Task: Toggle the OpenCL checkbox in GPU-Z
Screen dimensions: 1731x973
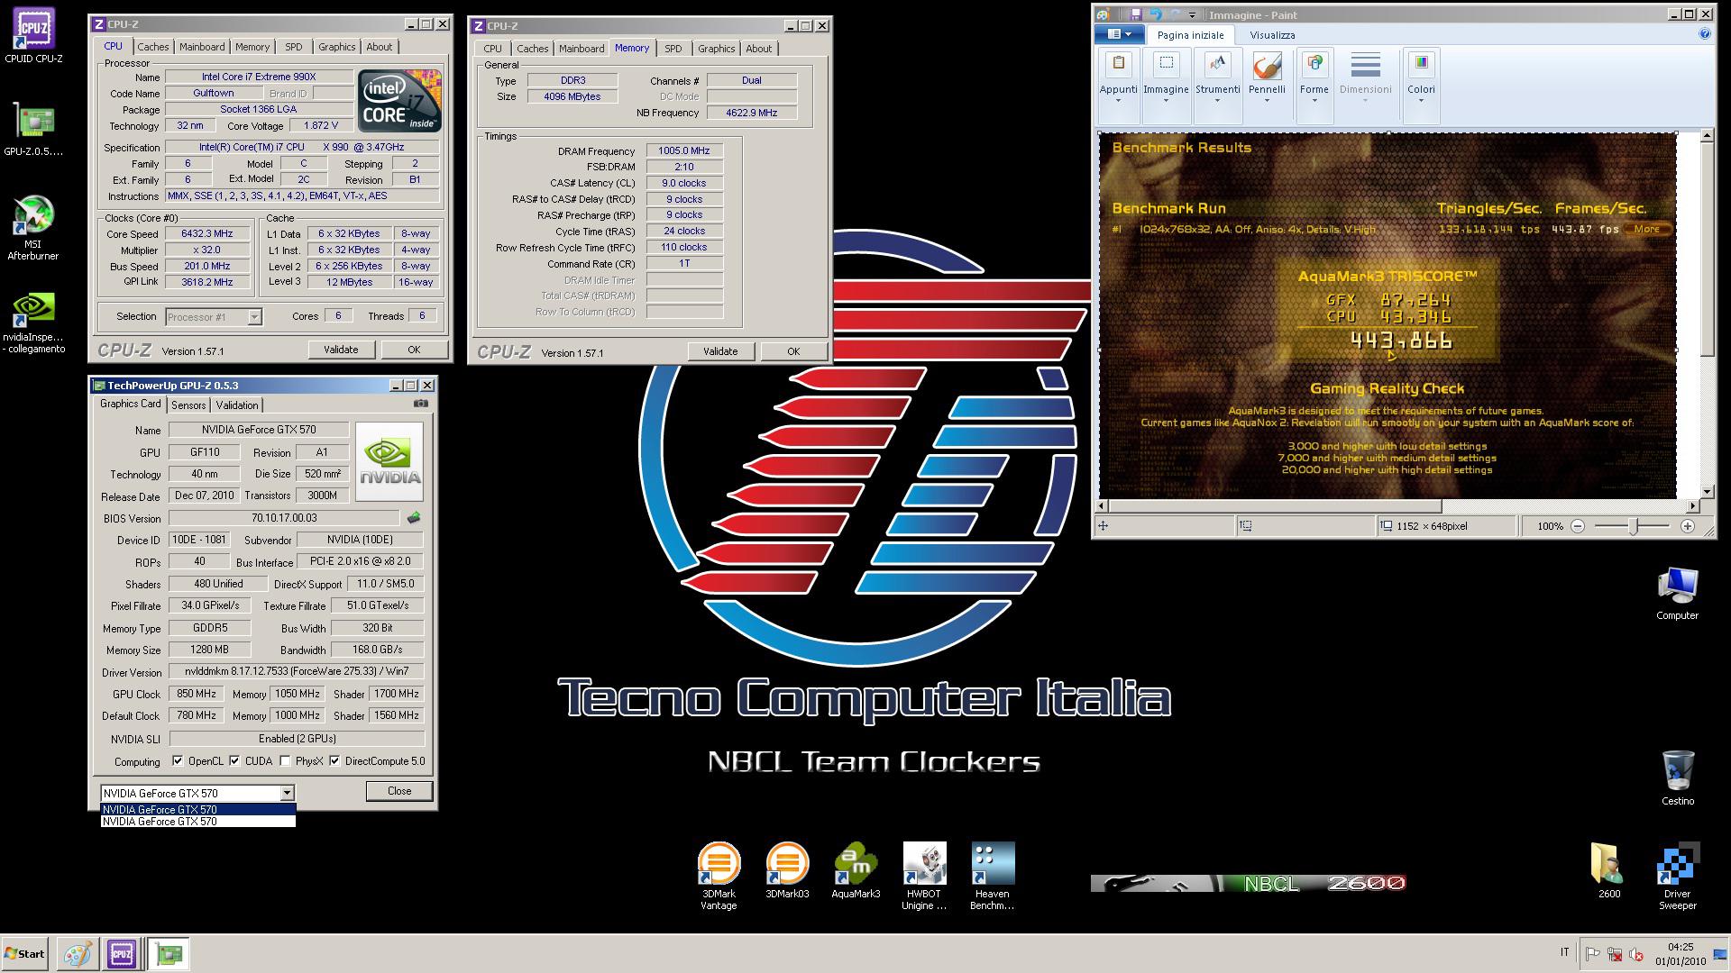Action: click(x=178, y=761)
